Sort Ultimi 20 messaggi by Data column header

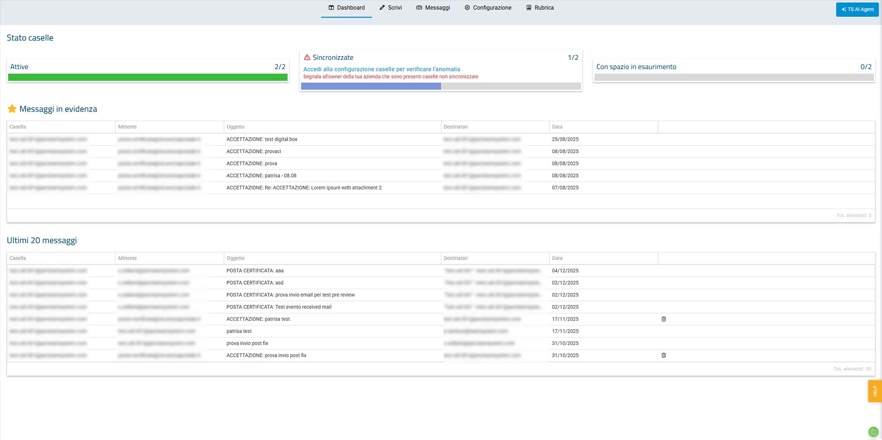pyautogui.click(x=557, y=258)
